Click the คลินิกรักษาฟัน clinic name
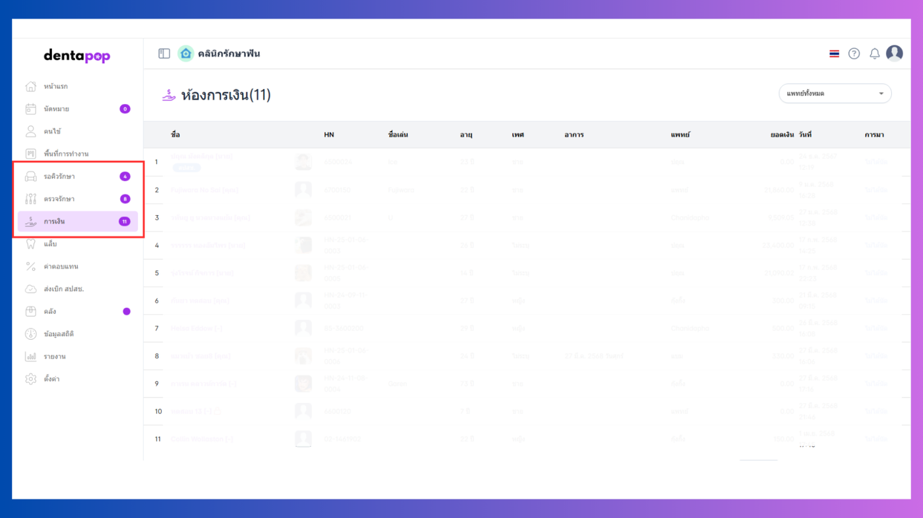 pyautogui.click(x=229, y=53)
